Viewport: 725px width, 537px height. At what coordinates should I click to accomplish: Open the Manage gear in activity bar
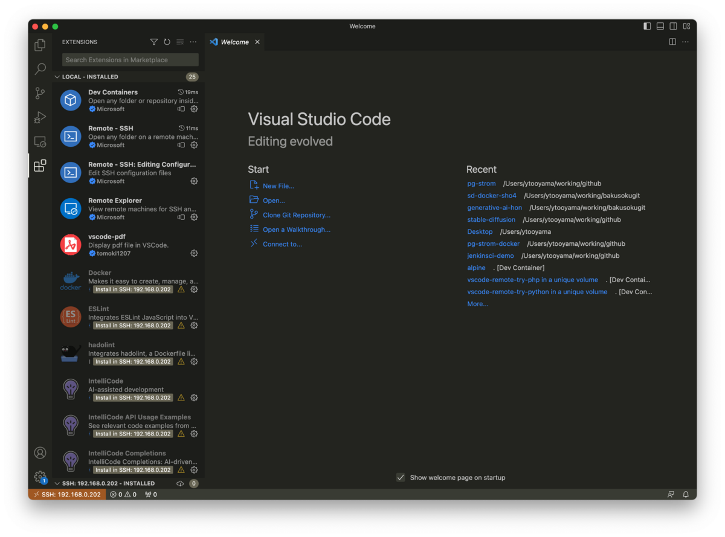[x=40, y=477]
